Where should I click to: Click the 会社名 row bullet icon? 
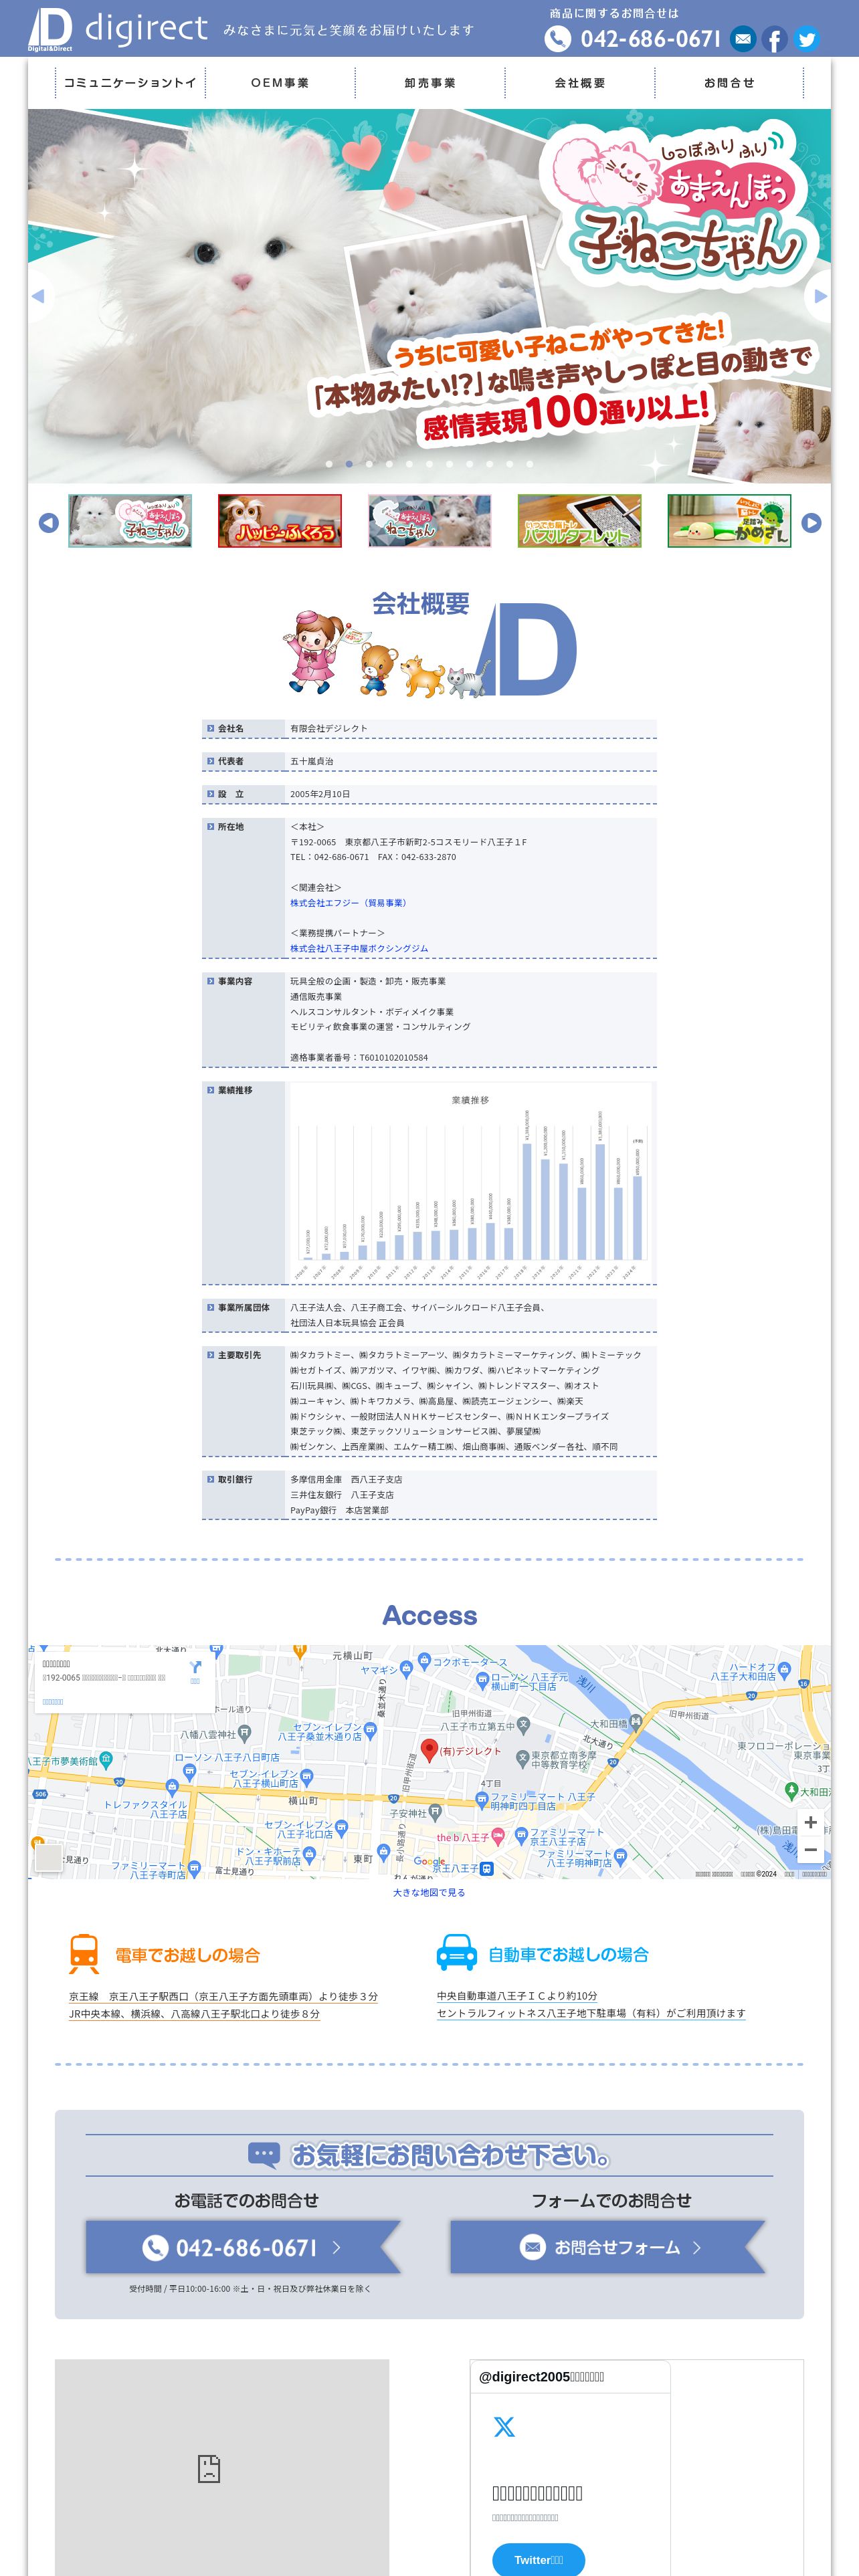pos(210,729)
